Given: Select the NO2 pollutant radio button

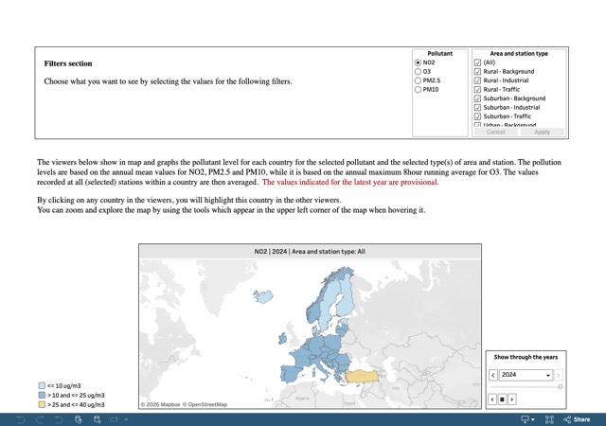Looking at the screenshot, I should 418,62.
